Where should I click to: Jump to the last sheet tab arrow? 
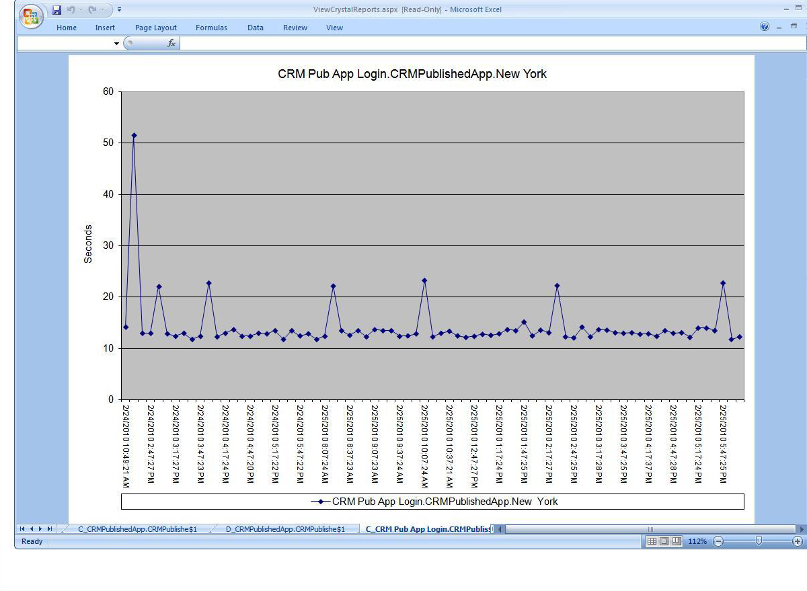tap(49, 529)
